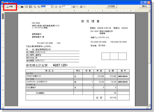
Task: Click the horizontal scrollbar right arrow
Action: coord(147,107)
